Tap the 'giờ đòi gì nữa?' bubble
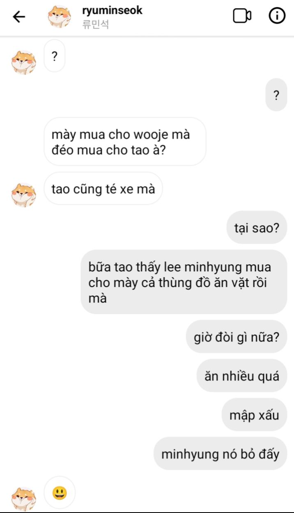The height and width of the screenshot is (513, 294). [x=237, y=337]
